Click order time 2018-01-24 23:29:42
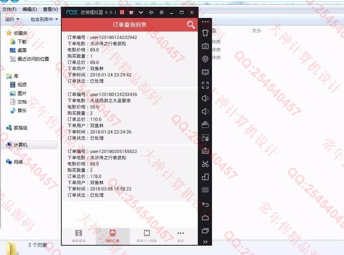344x255 pixels. point(111,75)
